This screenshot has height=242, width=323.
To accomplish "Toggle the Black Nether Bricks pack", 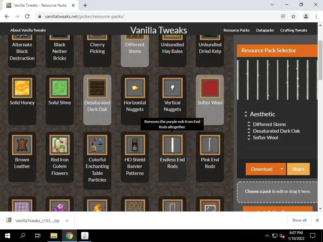I will click(60, 51).
